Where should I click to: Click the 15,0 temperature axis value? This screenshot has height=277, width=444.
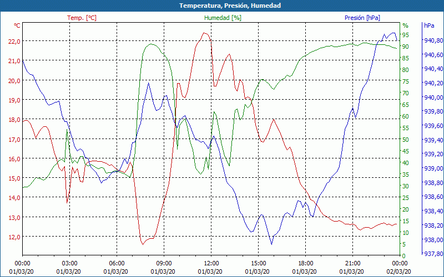[x=14, y=178]
